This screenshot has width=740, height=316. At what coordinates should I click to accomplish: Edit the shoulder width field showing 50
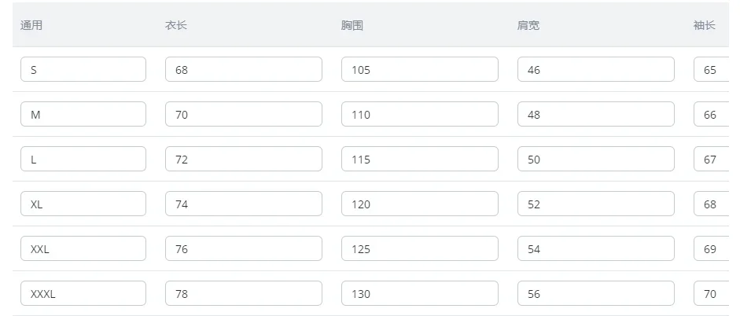point(595,159)
